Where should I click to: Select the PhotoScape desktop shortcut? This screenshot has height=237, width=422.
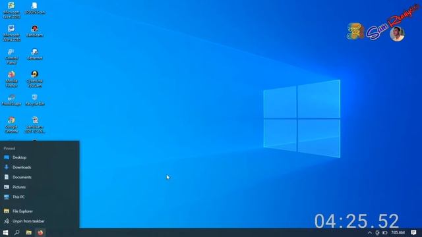tap(11, 99)
